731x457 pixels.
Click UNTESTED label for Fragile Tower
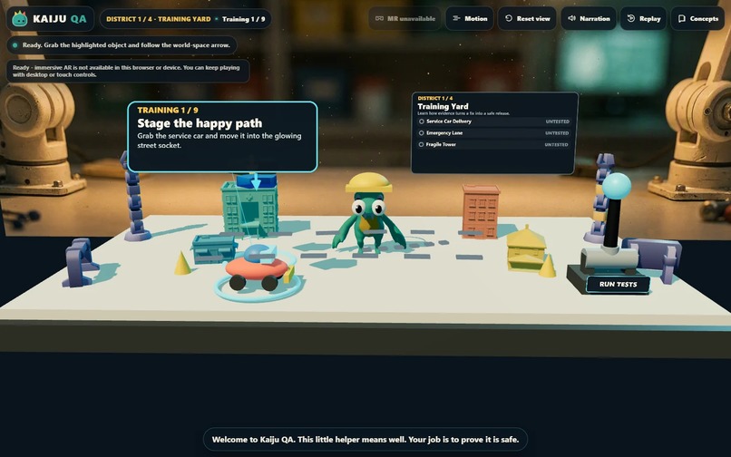[x=557, y=144]
